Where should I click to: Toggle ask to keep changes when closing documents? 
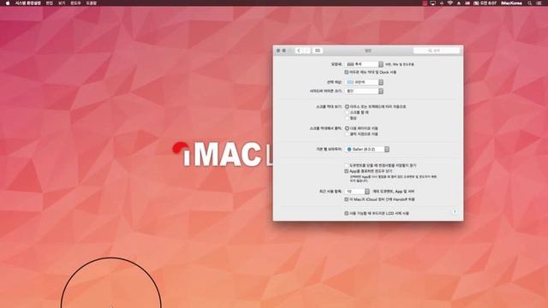pyautogui.click(x=346, y=165)
